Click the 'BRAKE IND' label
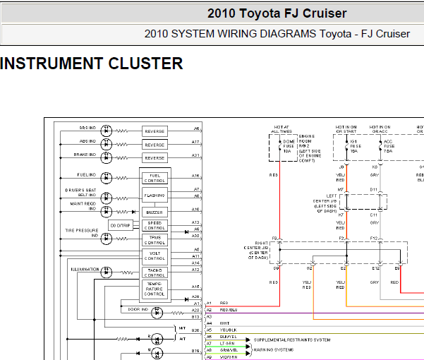This screenshot has height=360, width=424. tap(85, 155)
